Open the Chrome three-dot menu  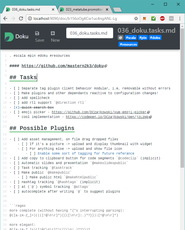pos(180,18)
